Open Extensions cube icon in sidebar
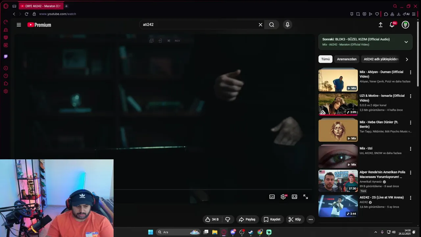This screenshot has height=237, width=421. tap(6, 84)
